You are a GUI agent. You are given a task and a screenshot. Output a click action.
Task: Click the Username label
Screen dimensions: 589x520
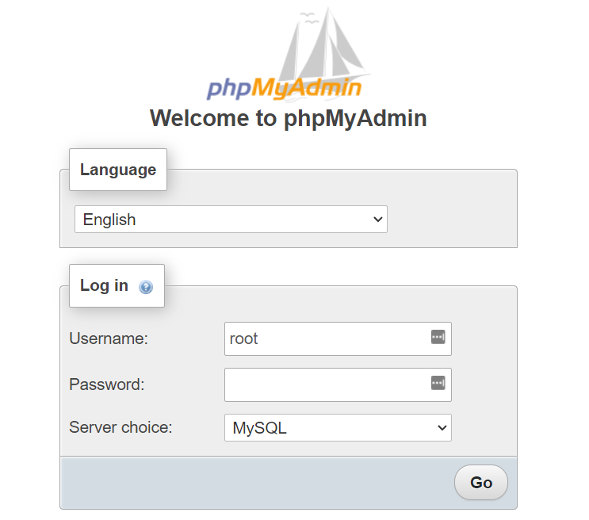(109, 338)
